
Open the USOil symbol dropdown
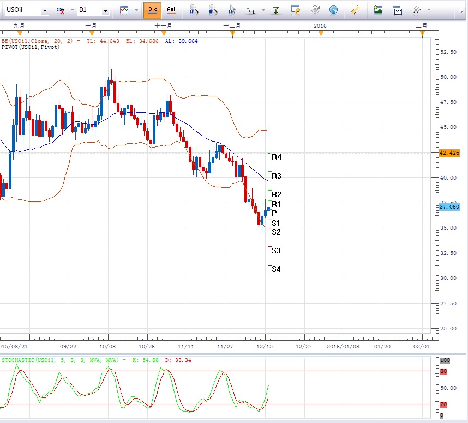[x=44, y=10]
